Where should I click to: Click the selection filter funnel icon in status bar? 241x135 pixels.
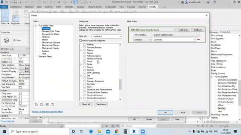pos(226,126)
